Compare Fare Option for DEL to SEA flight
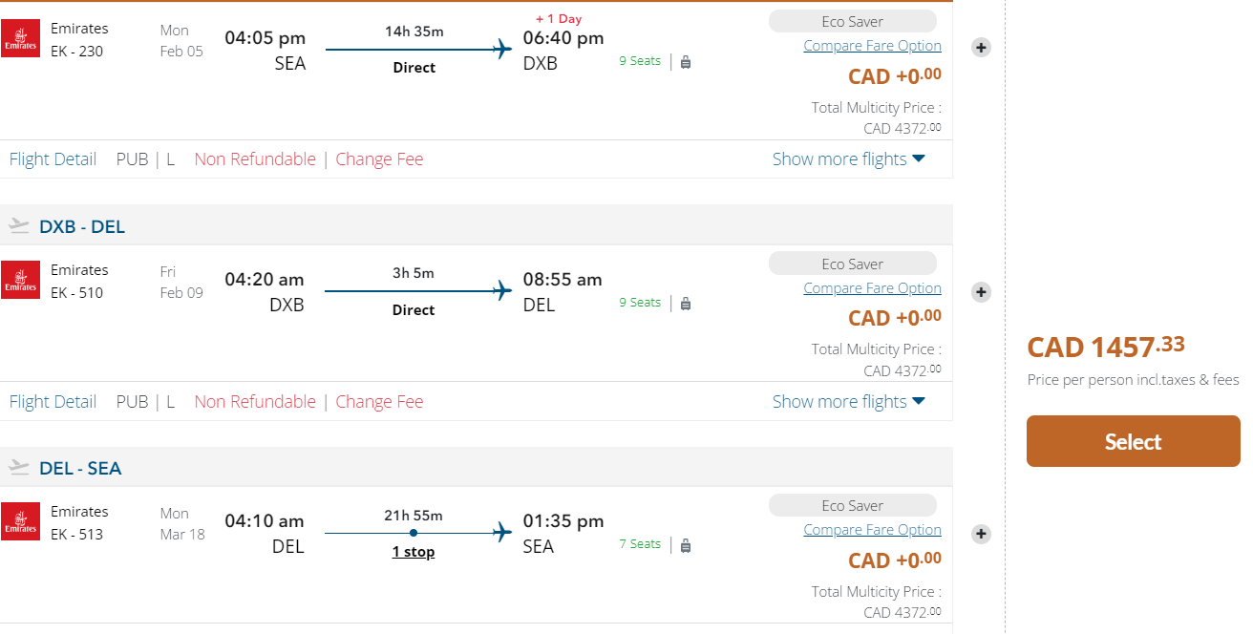This screenshot has width=1253, height=634. point(872,530)
